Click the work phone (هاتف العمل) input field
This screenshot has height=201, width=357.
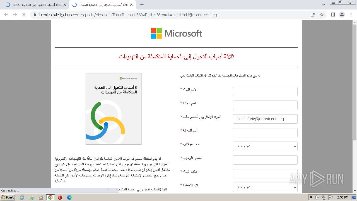(265, 174)
